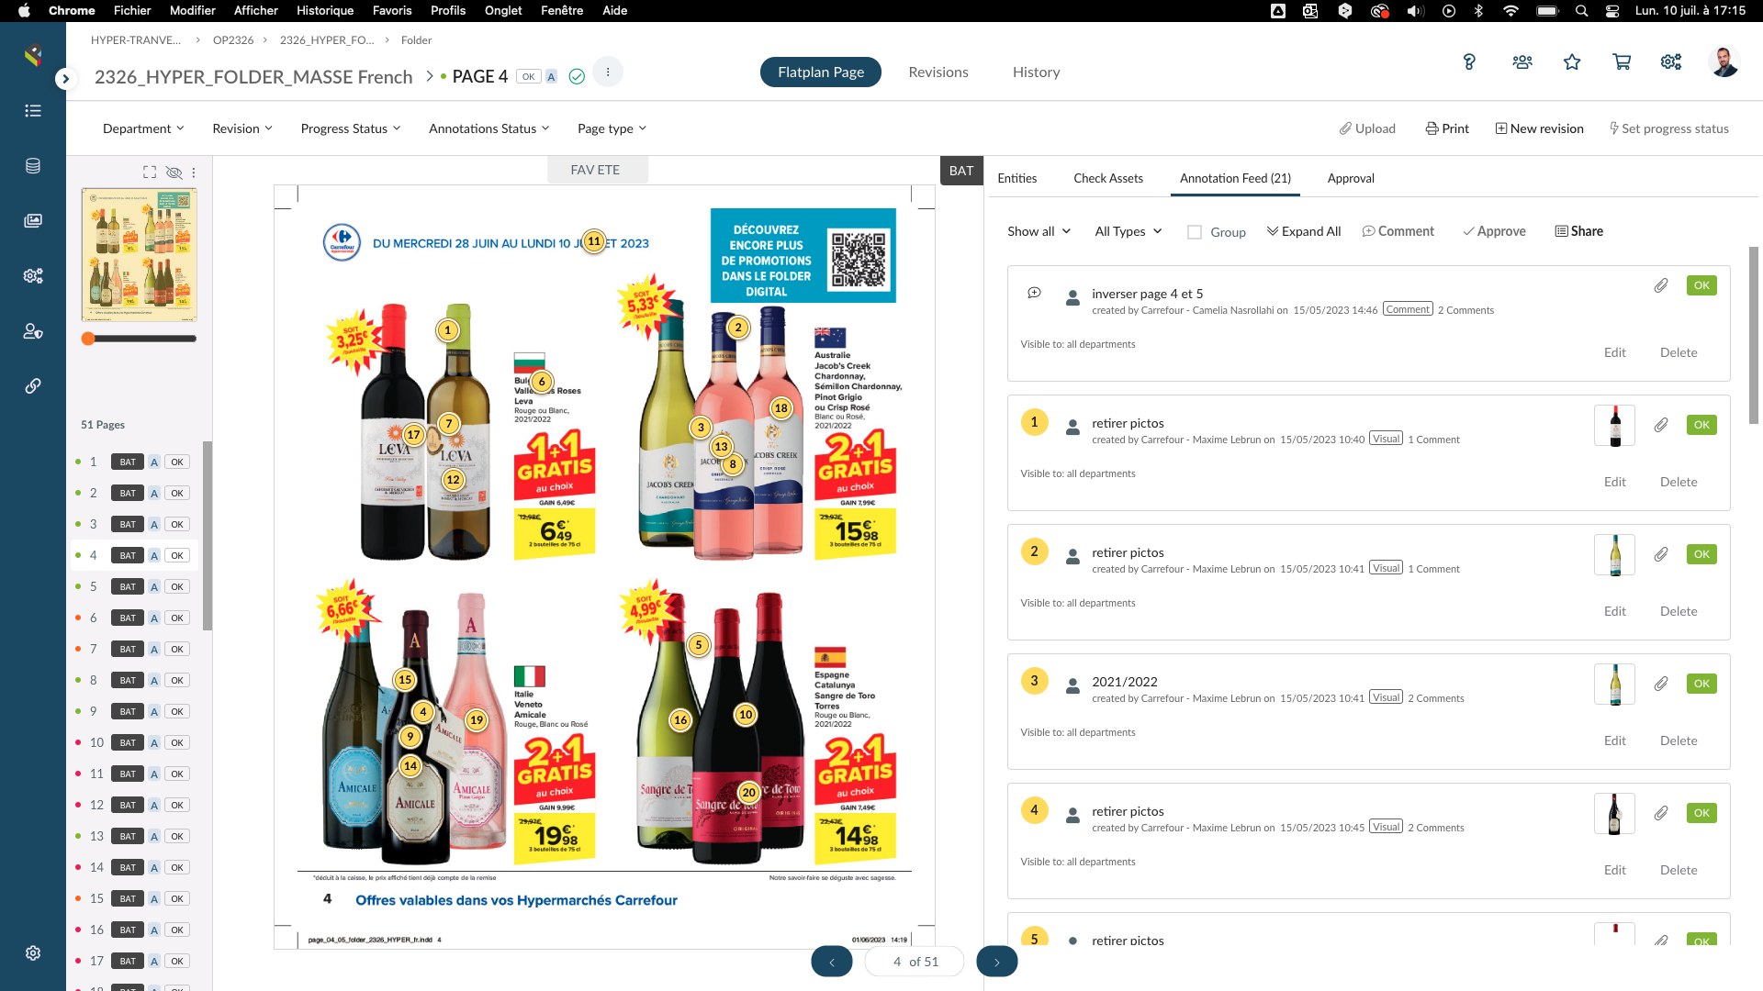Click the Print button
The height and width of the screenshot is (991, 1763).
[1447, 128]
